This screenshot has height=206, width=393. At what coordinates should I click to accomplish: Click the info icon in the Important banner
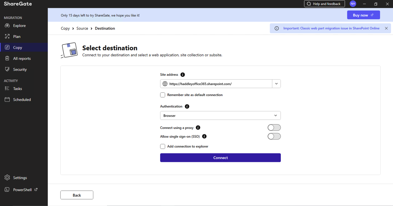277,28
